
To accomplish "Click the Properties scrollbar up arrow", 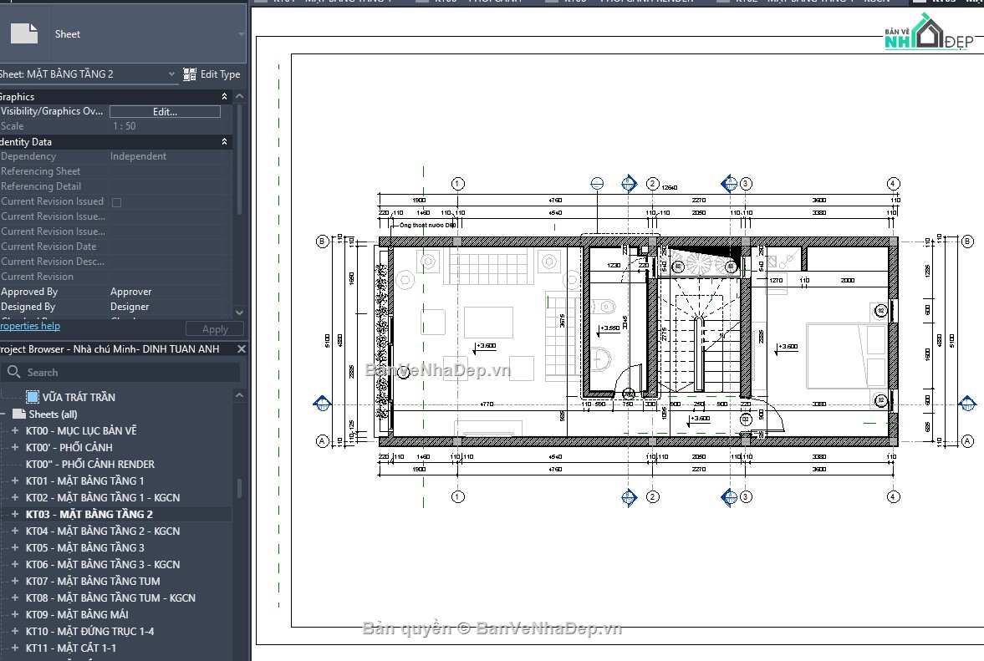I will [239, 97].
